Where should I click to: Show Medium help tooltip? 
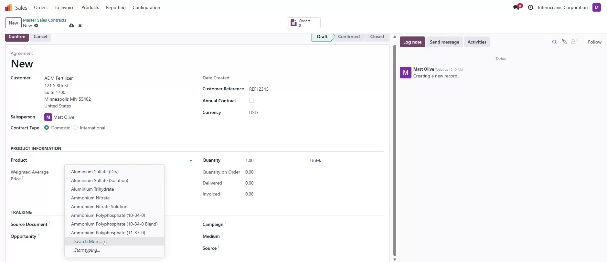click(222, 235)
